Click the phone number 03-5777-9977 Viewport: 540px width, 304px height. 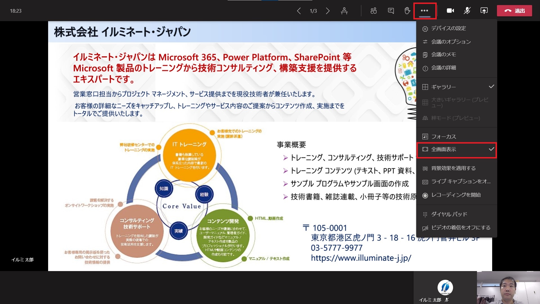pos(337,248)
